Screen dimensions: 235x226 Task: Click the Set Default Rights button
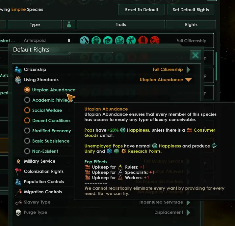pyautogui.click(x=191, y=10)
